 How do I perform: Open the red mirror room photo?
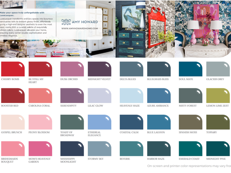(160, 29)
